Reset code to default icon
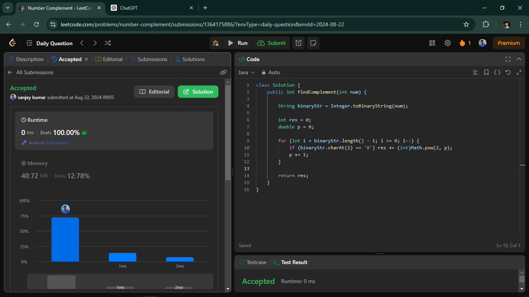The height and width of the screenshot is (297, 529). point(508,73)
